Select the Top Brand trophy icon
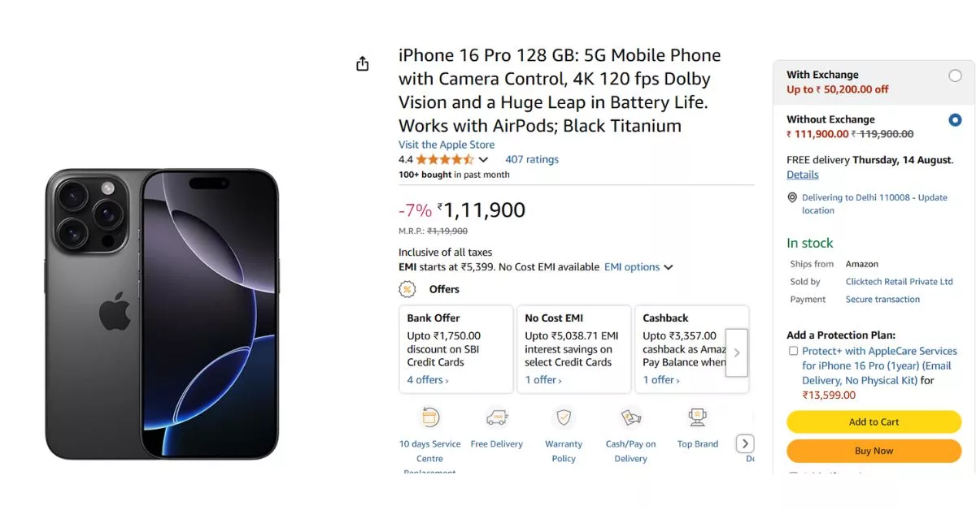The image size is (976, 510). point(697,417)
